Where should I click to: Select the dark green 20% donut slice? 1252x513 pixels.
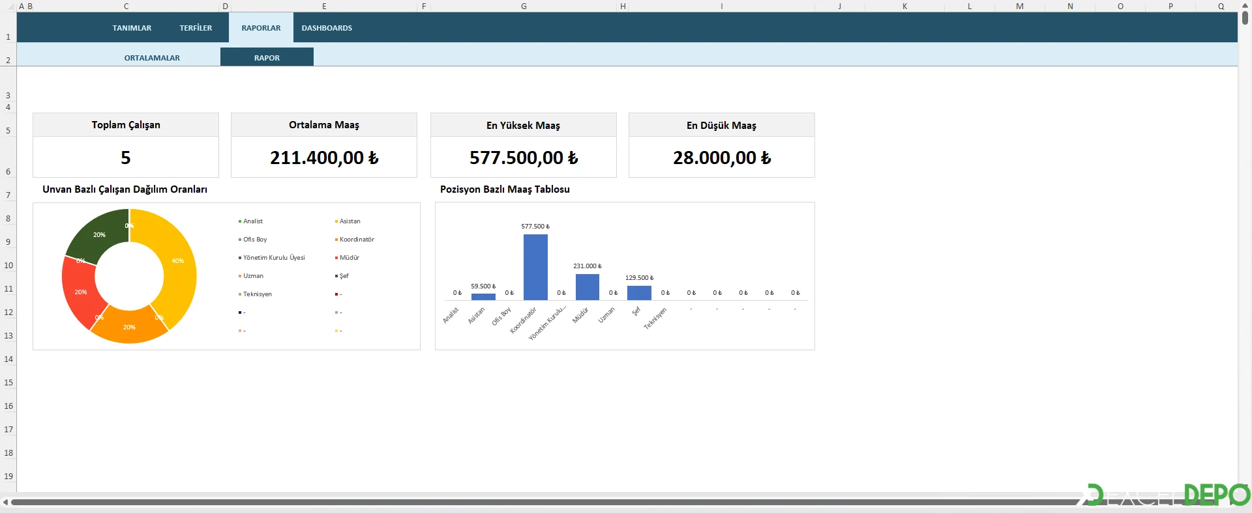pos(98,234)
